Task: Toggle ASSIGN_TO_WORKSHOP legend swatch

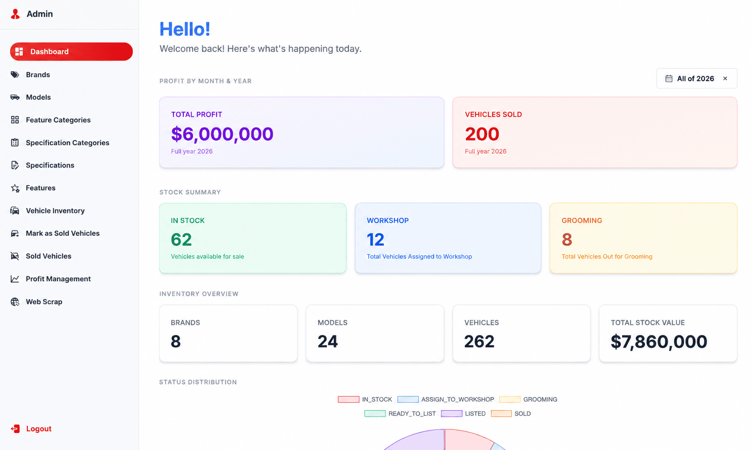Action: click(408, 399)
